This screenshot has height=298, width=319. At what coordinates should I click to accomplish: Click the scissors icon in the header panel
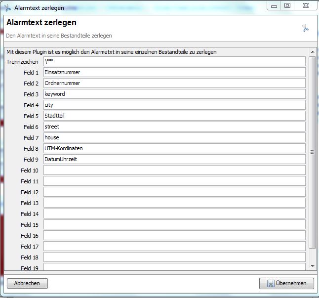point(305,28)
